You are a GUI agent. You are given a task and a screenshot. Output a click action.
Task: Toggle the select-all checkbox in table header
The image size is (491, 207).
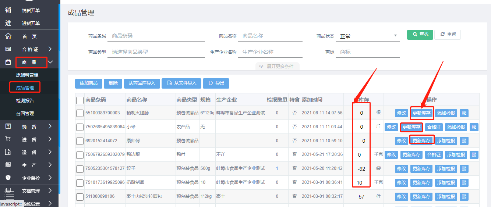coord(80,100)
